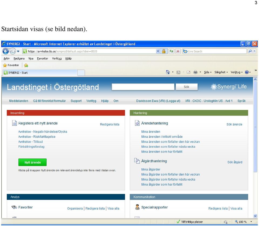Image resolution: width=259 pixels, height=226 pixels.
Task: Open Mina åtgärder link
Action: coord(151,169)
